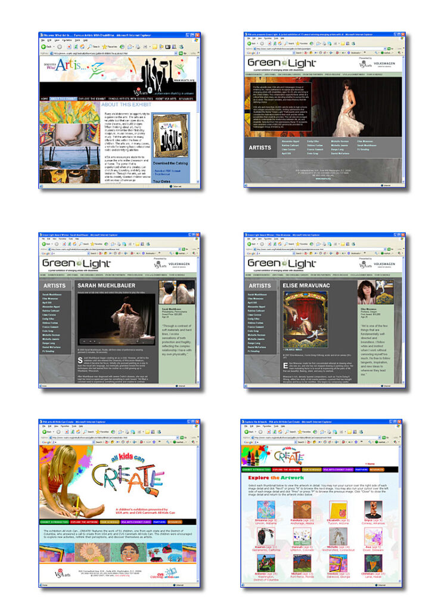444x611 pixels.
Task: Click Back button in Green Light home window
Action: coord(252,43)
